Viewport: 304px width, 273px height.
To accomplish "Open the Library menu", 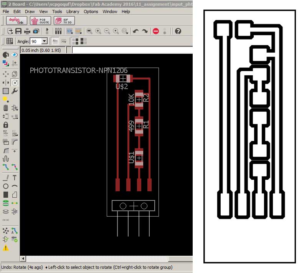I will [73, 12].
